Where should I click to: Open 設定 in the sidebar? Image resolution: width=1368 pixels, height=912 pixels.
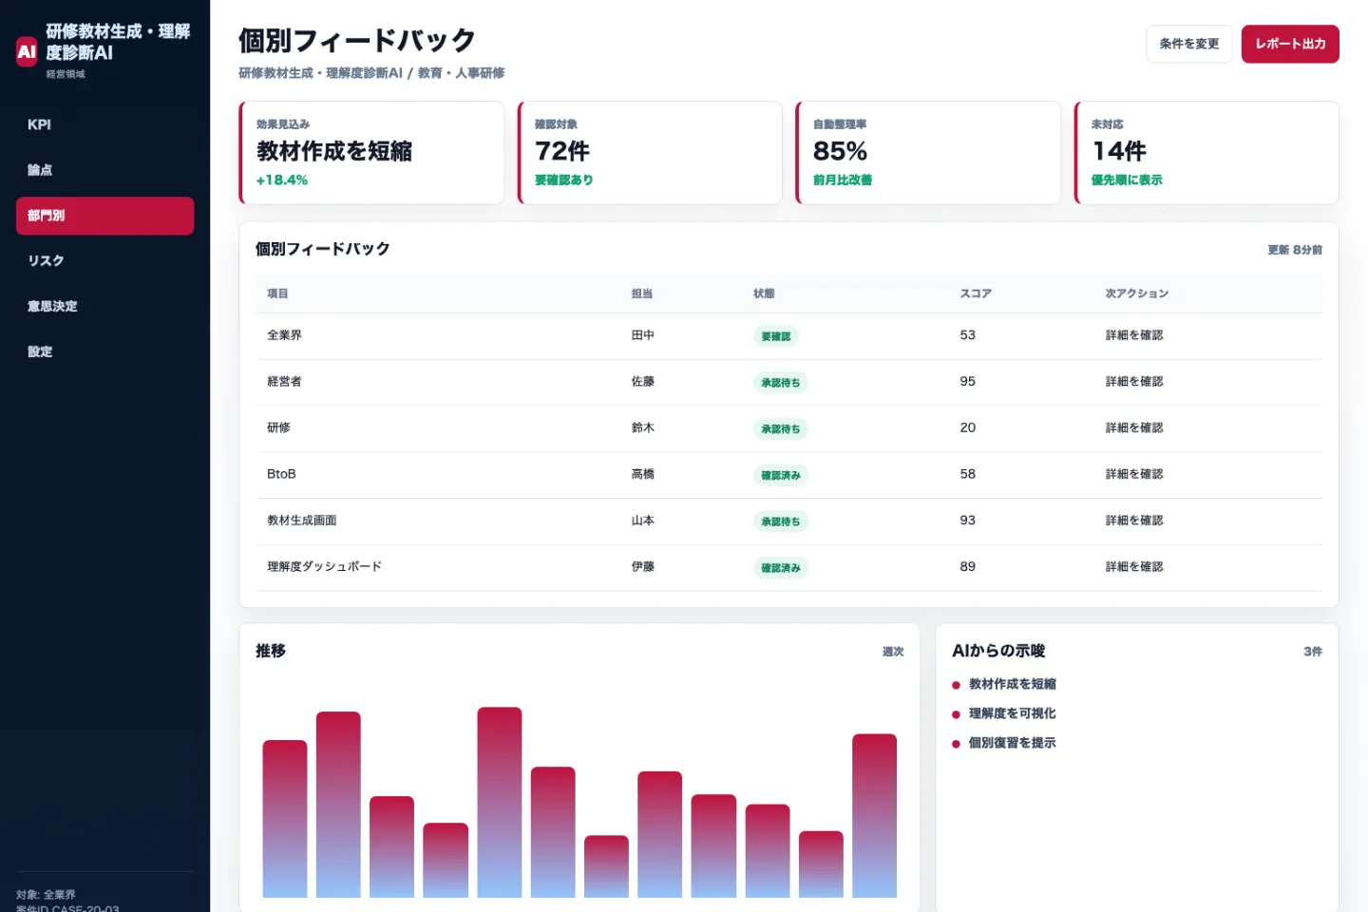(x=104, y=351)
